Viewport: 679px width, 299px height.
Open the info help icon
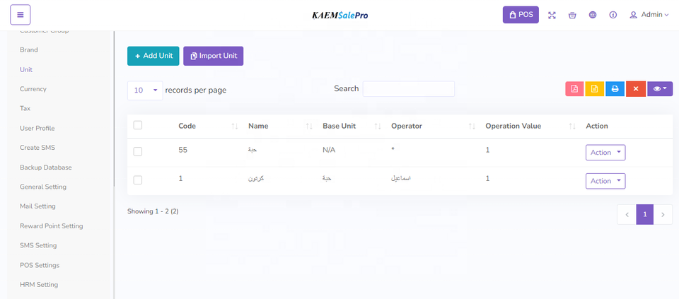tap(613, 15)
